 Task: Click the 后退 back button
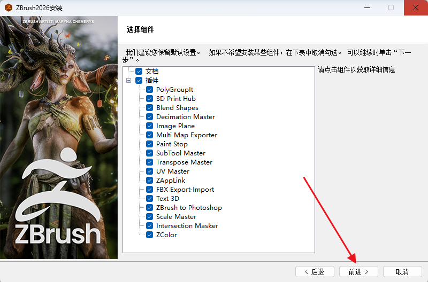click(315, 272)
